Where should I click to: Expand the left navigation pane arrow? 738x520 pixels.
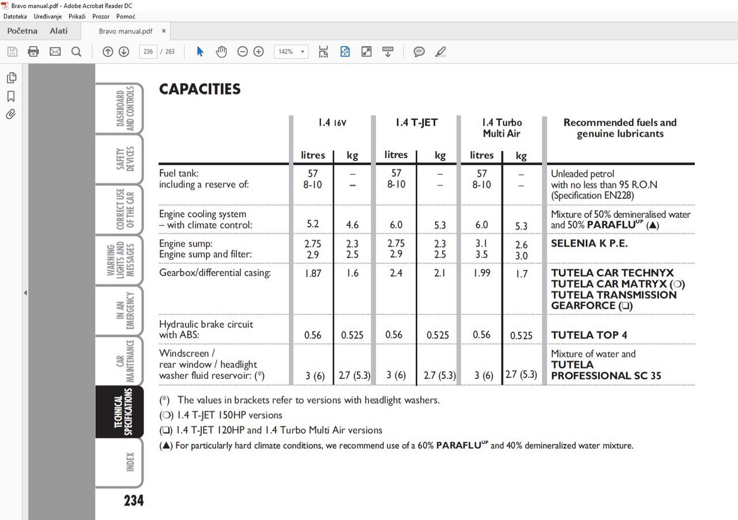point(25,293)
